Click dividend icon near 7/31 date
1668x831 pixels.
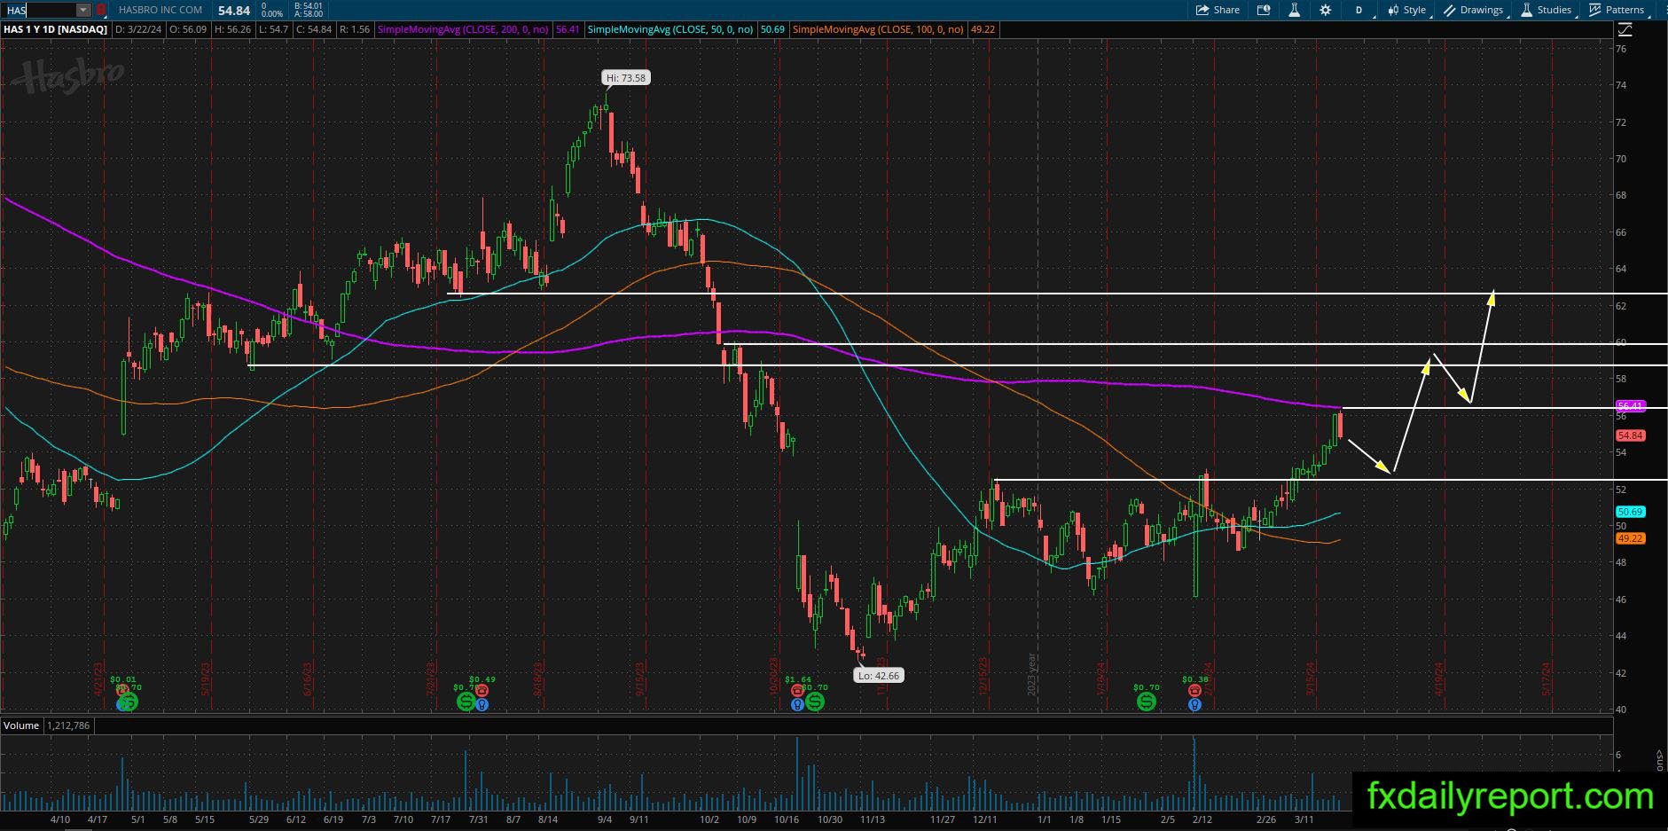466,702
